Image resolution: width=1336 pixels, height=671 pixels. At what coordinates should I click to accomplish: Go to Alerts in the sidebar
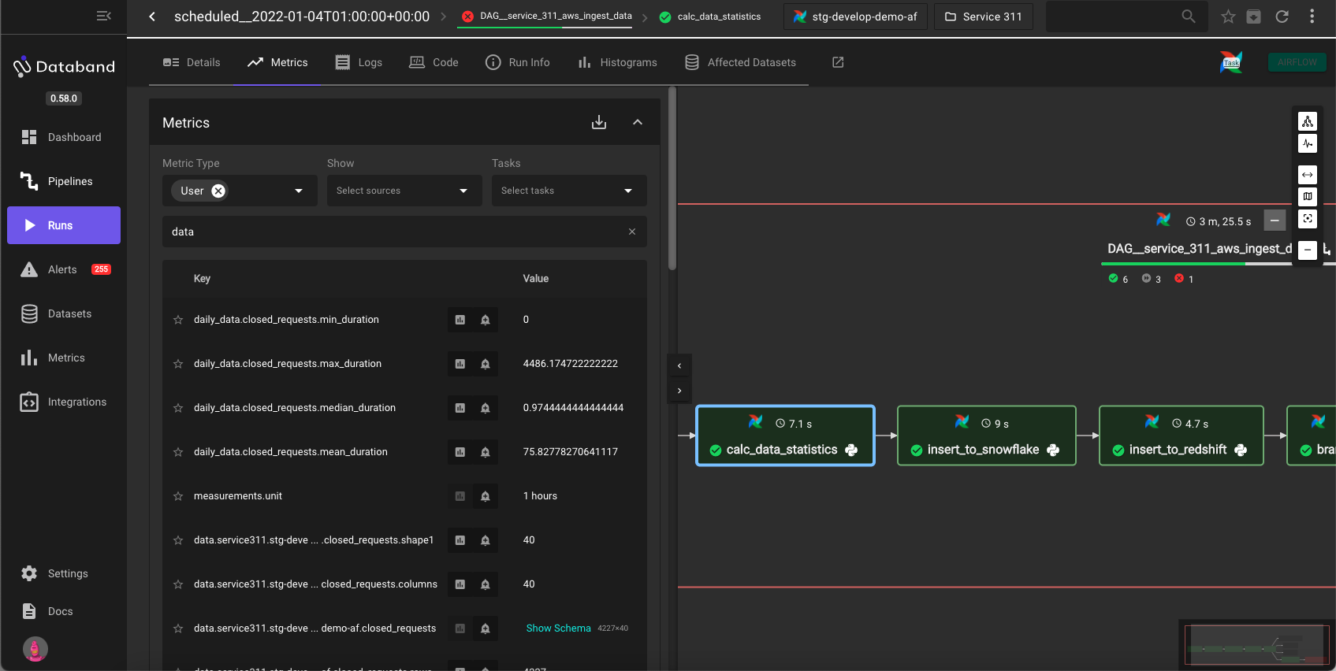(63, 269)
